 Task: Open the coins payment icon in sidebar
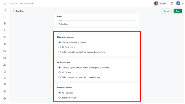click(x=5, y=37)
